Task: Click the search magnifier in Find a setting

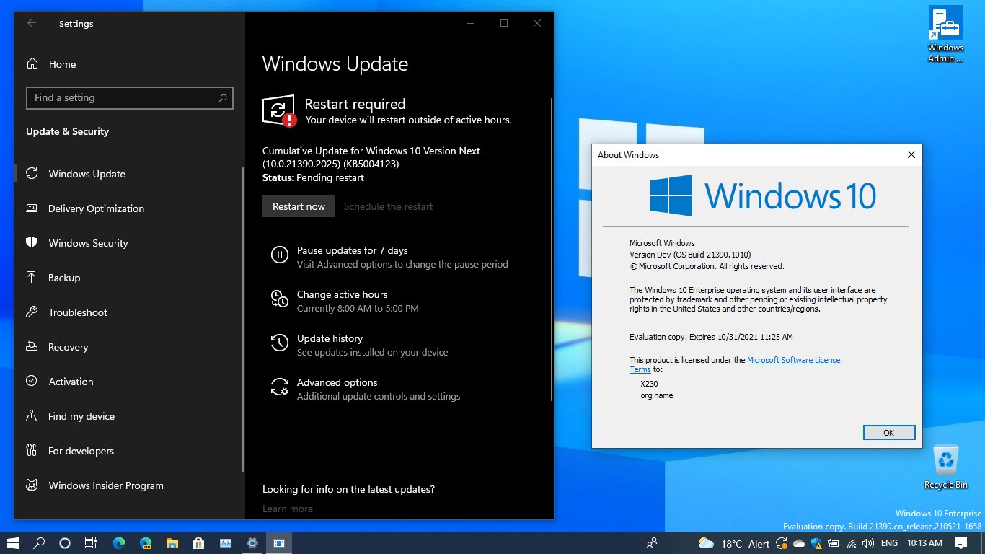Action: point(223,97)
